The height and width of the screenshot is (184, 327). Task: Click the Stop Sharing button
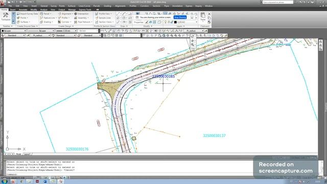180,17
